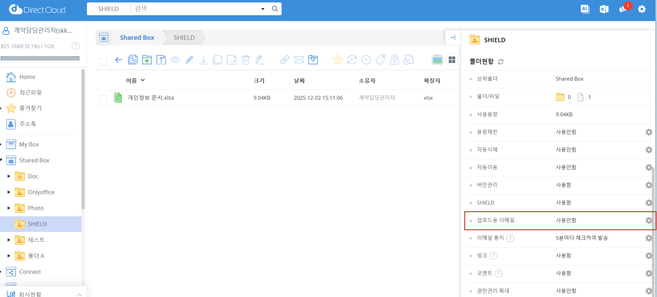Expand the Doc folder in tree
Image resolution: width=657 pixels, height=297 pixels.
tap(9, 176)
